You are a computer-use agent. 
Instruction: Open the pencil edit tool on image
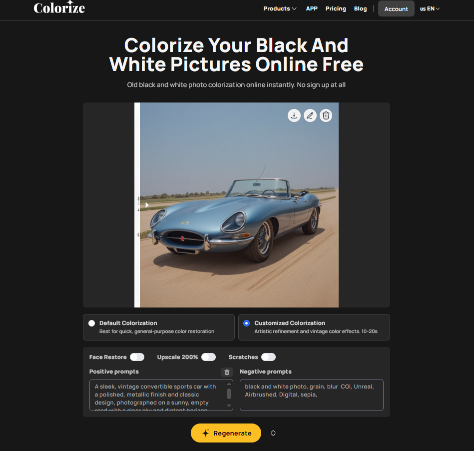point(310,115)
